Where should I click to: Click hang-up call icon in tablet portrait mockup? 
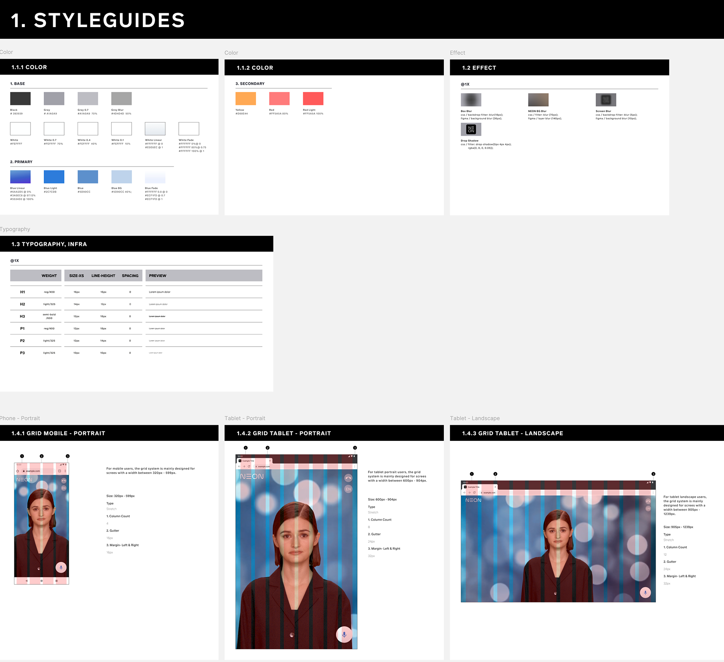point(348,478)
